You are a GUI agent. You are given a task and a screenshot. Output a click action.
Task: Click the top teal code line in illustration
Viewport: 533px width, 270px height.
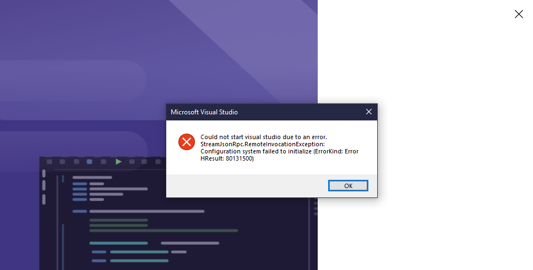tap(118, 243)
